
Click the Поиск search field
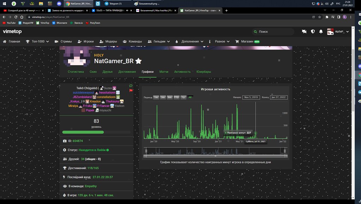coord(273,32)
